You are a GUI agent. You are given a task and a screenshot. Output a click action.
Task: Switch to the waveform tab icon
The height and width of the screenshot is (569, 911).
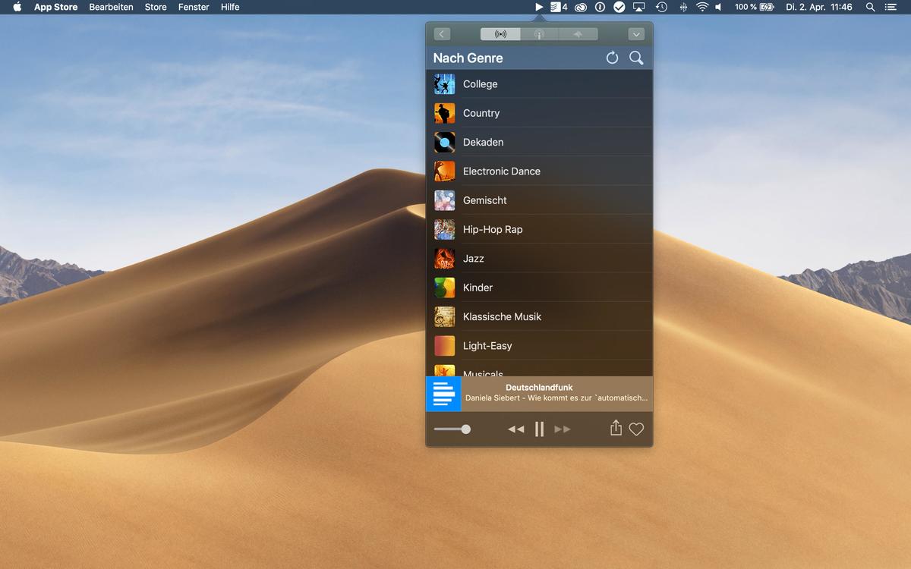pyautogui.click(x=578, y=34)
